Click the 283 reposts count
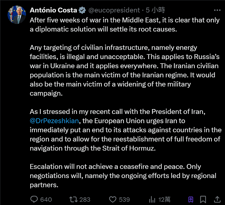The height and width of the screenshot is (205, 225). 85,199
